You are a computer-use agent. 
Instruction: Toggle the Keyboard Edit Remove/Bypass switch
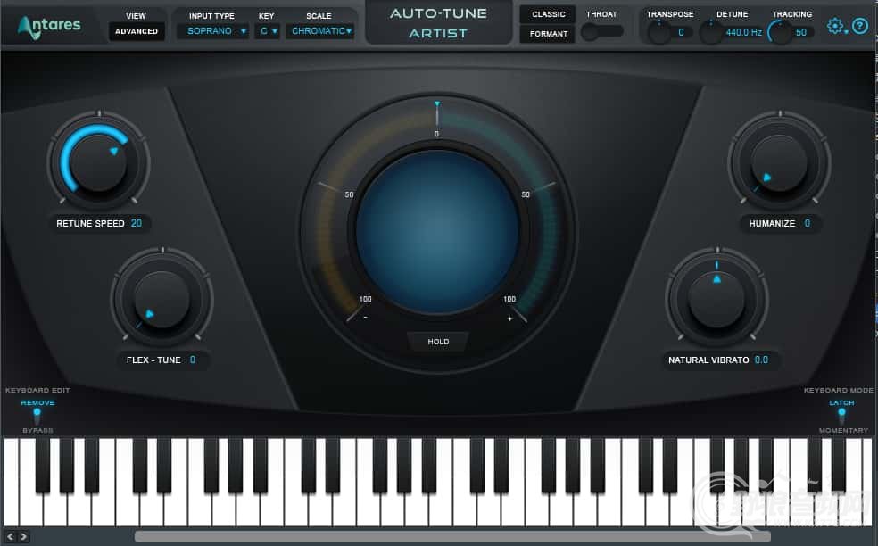(x=37, y=415)
